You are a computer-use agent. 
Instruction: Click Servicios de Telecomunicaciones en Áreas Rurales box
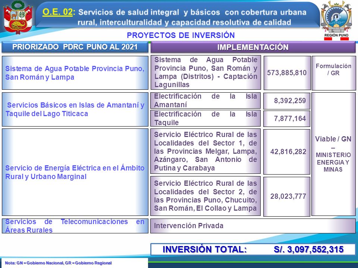(75, 226)
